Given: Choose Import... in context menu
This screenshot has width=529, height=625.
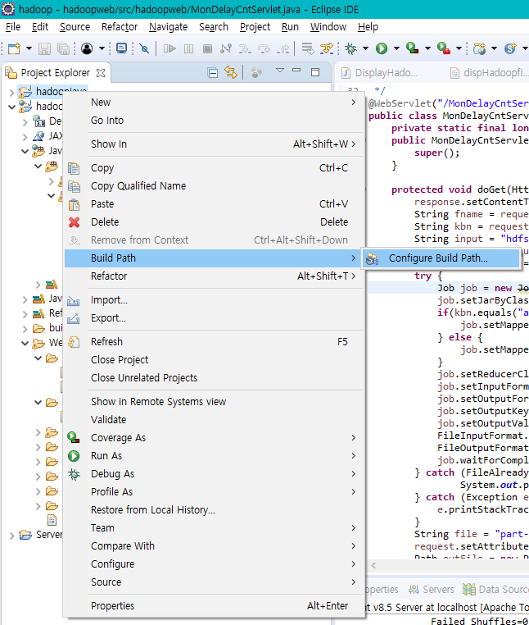Looking at the screenshot, I should [x=214, y=300].
